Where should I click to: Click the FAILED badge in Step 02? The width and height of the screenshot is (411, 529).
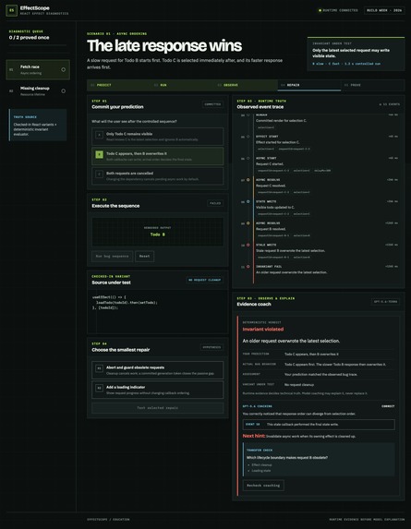(215, 203)
